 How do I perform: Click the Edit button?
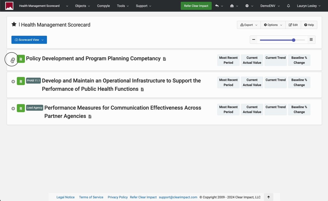click(x=293, y=25)
